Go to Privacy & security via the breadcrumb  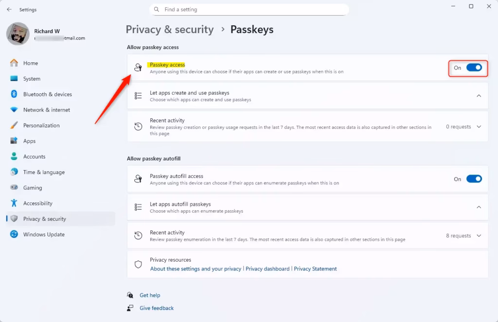coord(170,29)
